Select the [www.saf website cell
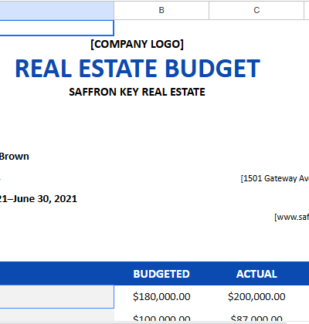The height and width of the screenshot is (324, 309). pos(291,217)
